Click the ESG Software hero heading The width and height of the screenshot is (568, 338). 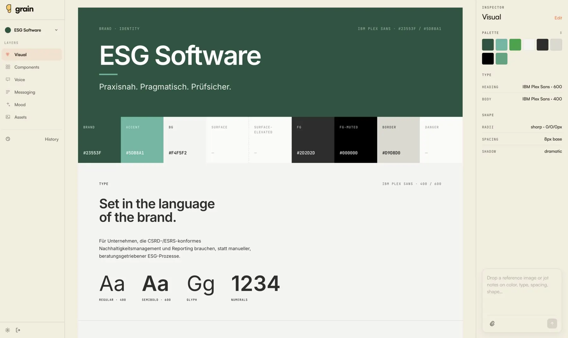180,55
